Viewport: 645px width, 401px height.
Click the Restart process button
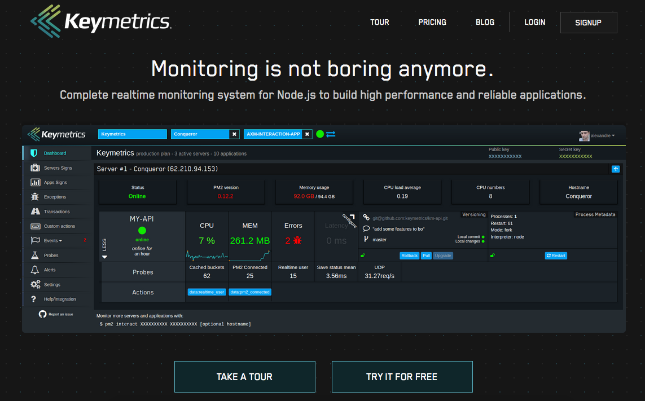point(555,255)
